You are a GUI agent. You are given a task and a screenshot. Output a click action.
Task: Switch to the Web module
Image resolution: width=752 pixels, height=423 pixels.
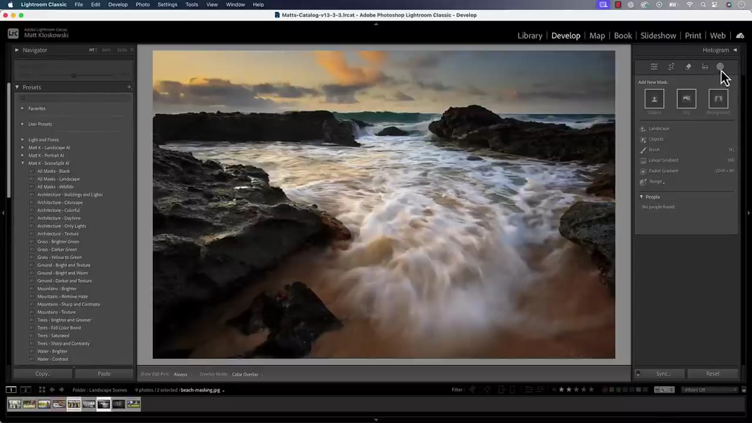718,36
